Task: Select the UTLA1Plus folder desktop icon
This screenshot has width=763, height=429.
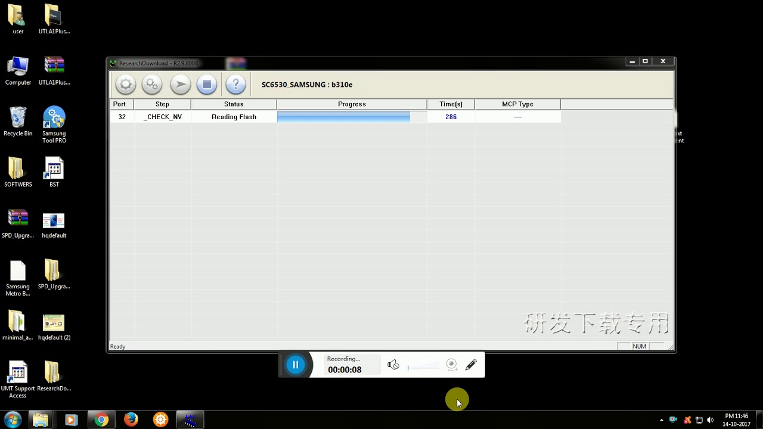Action: [x=54, y=19]
